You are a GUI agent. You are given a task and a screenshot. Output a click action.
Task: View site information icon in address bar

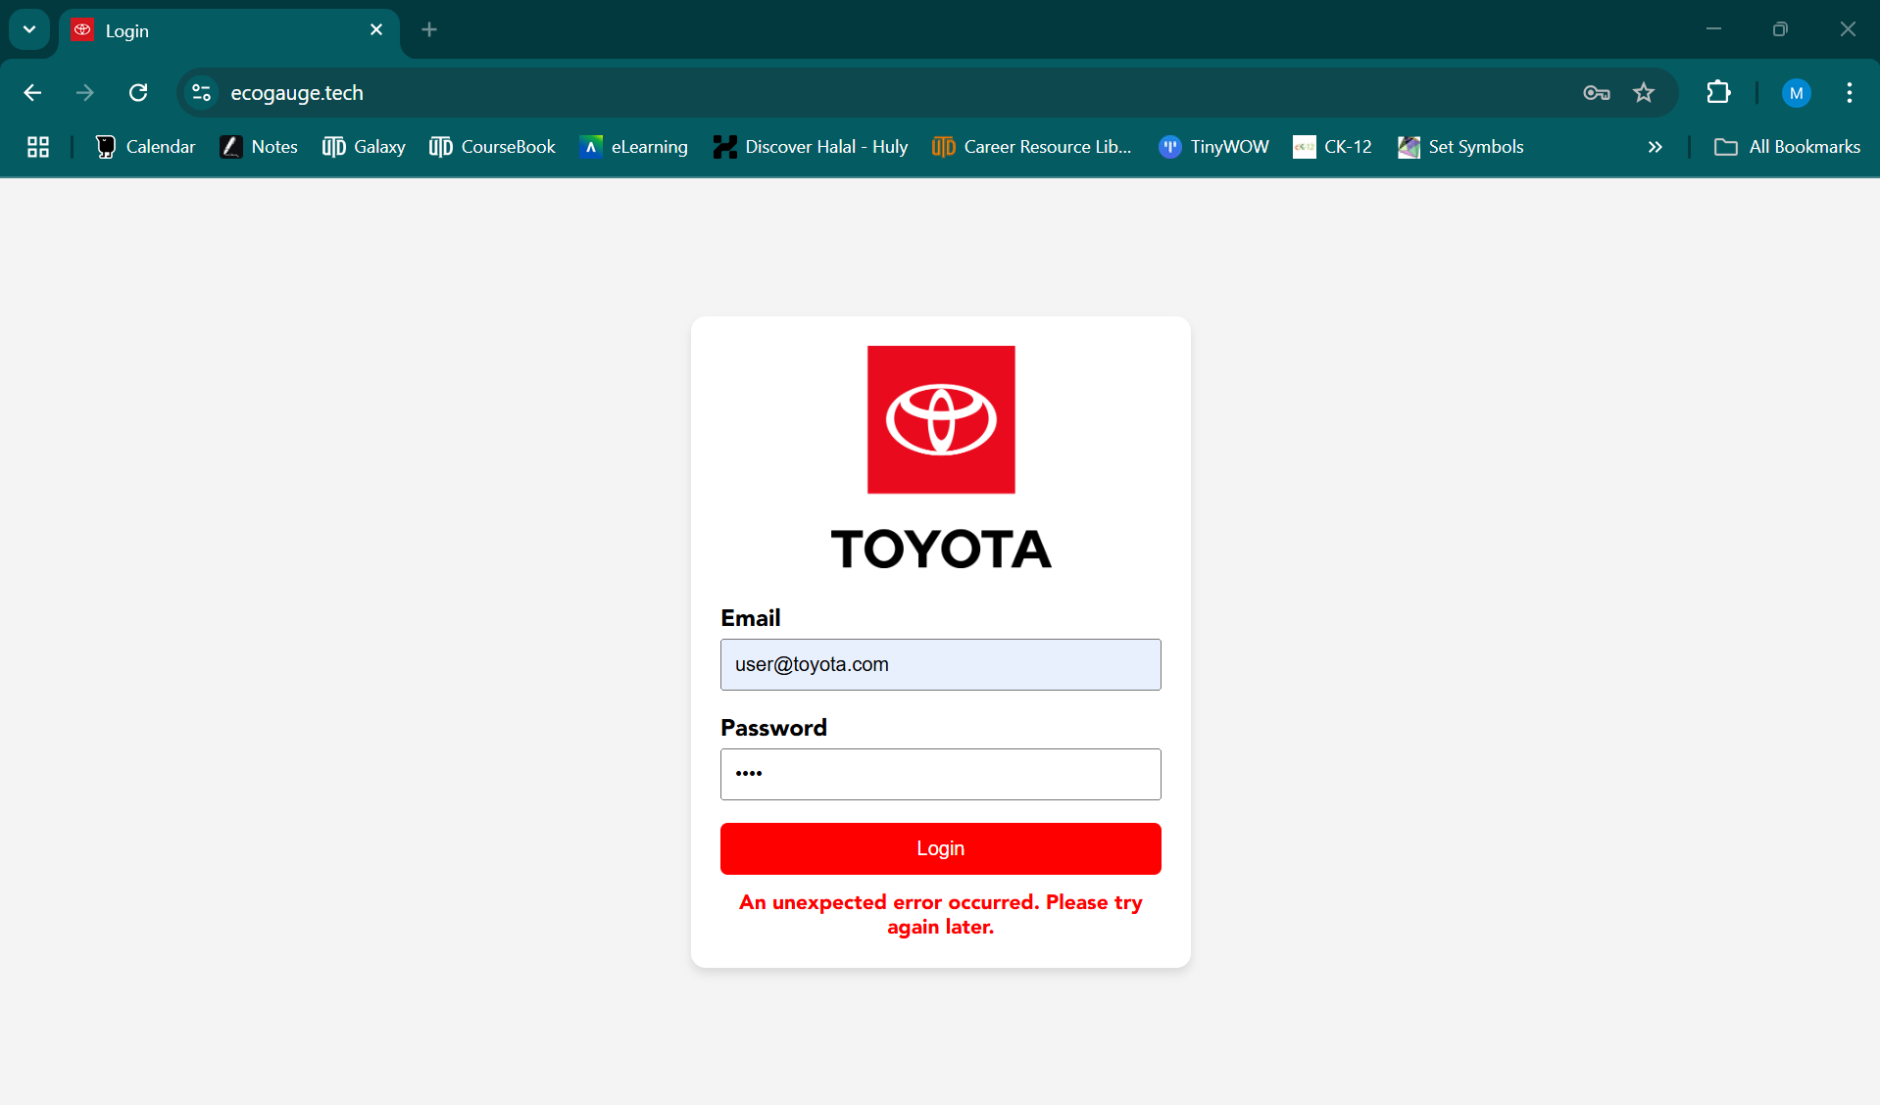click(202, 93)
